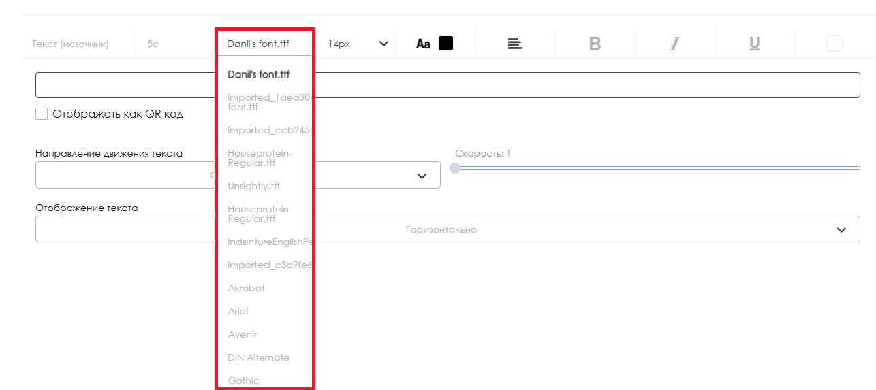Choose the Gothic font option
The height and width of the screenshot is (390, 876).
(243, 380)
